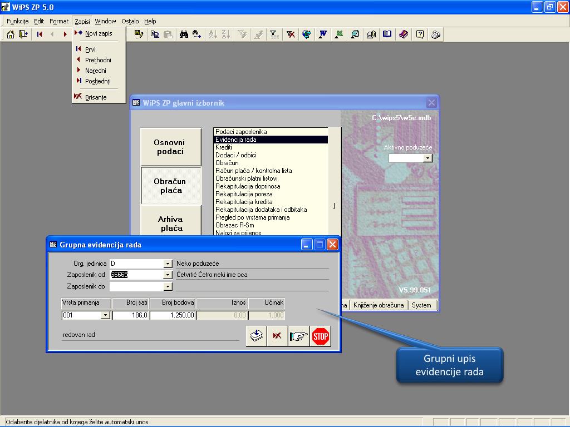This screenshot has width=570, height=427.
Task: Select Rekapitulacija doprinosa in the list
Action: coord(271,186)
